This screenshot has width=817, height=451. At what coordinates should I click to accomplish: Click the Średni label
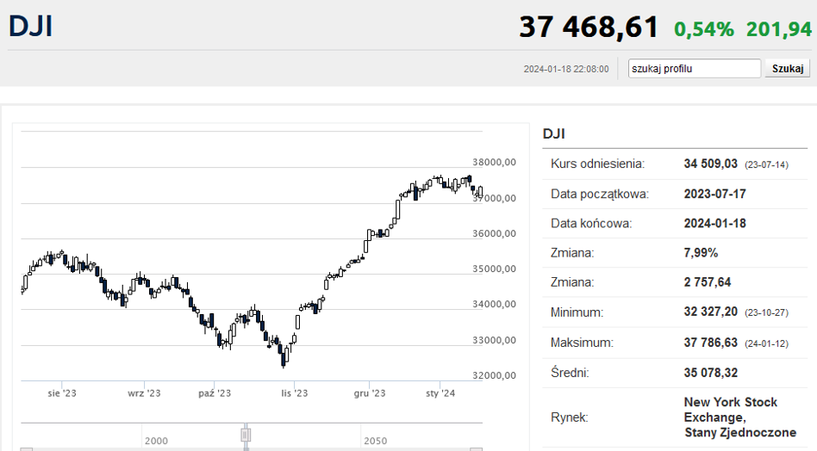[x=570, y=373]
